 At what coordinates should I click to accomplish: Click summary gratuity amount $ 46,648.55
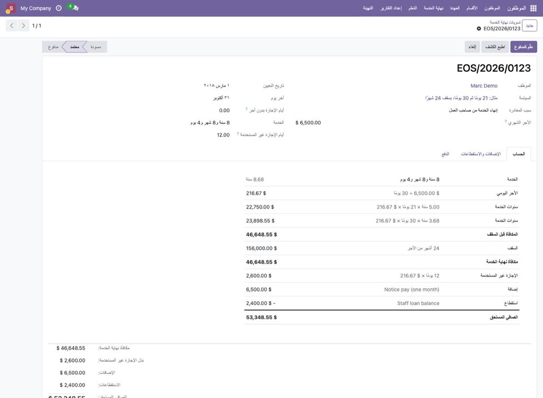pos(71,348)
